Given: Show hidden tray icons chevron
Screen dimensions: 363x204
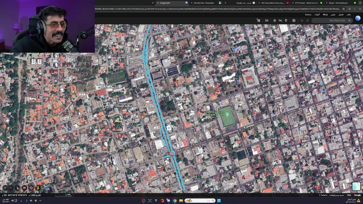Looking at the screenshot, I should pyautogui.click(x=40, y=201).
